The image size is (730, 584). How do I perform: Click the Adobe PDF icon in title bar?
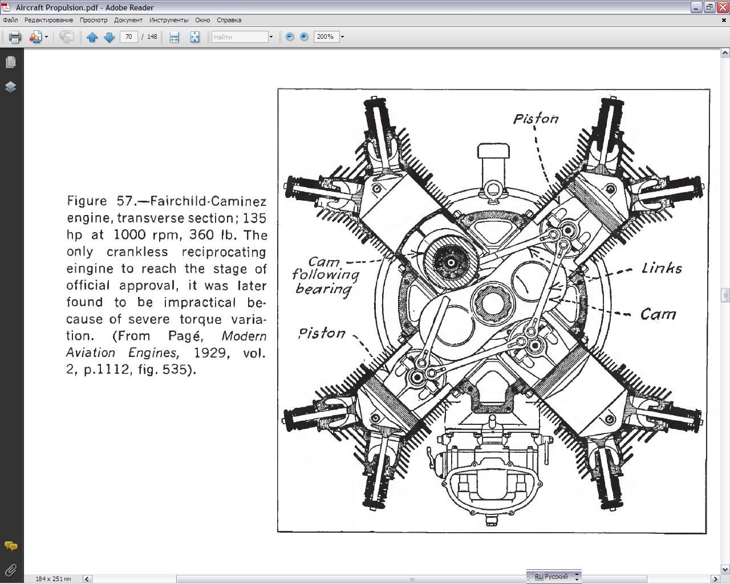6,7
